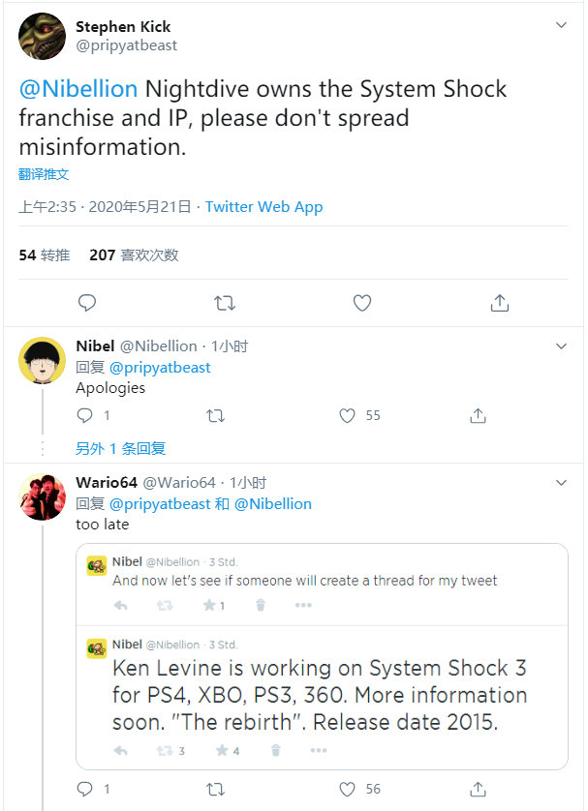588x811 pixels.
Task: Open chevron menu on Nibel's reply
Action: (x=561, y=346)
